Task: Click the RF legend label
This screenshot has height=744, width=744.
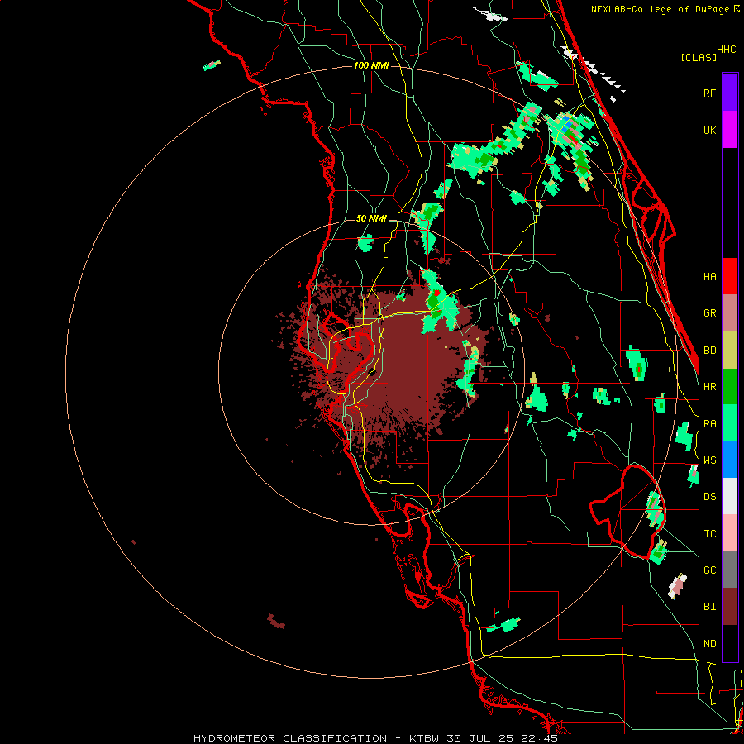Action: click(709, 93)
